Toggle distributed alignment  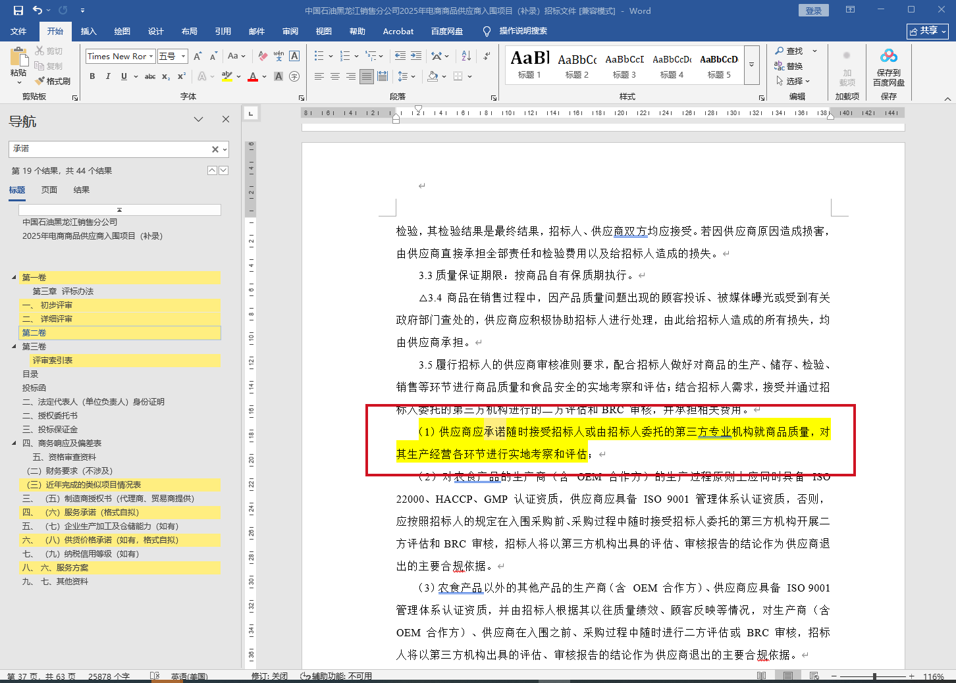pyautogui.click(x=383, y=76)
